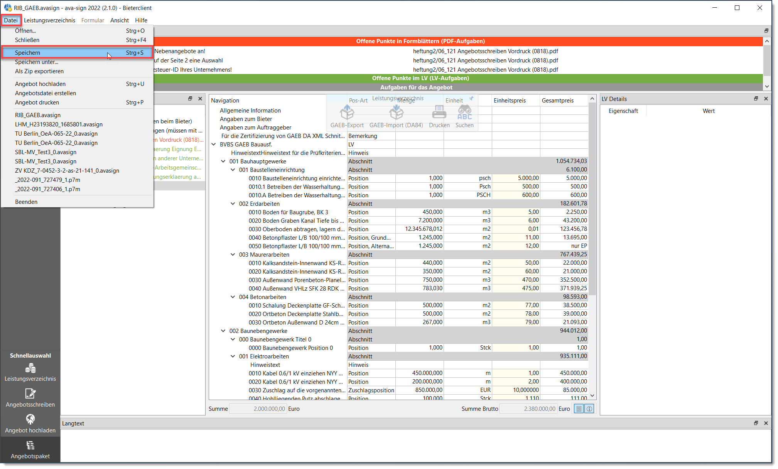Click the Eigenschaft column header
Viewport: 778px width, 469px height.
[x=623, y=111]
